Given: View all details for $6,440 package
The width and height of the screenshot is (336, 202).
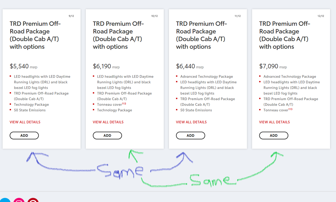Looking at the screenshot, I should pyautogui.click(x=191, y=122).
